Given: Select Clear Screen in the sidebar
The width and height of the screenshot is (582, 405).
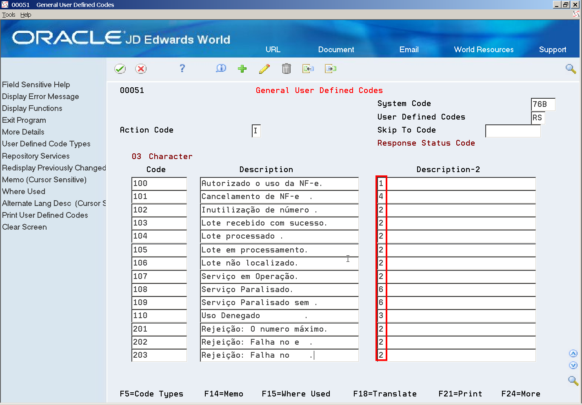Looking at the screenshot, I should (24, 227).
